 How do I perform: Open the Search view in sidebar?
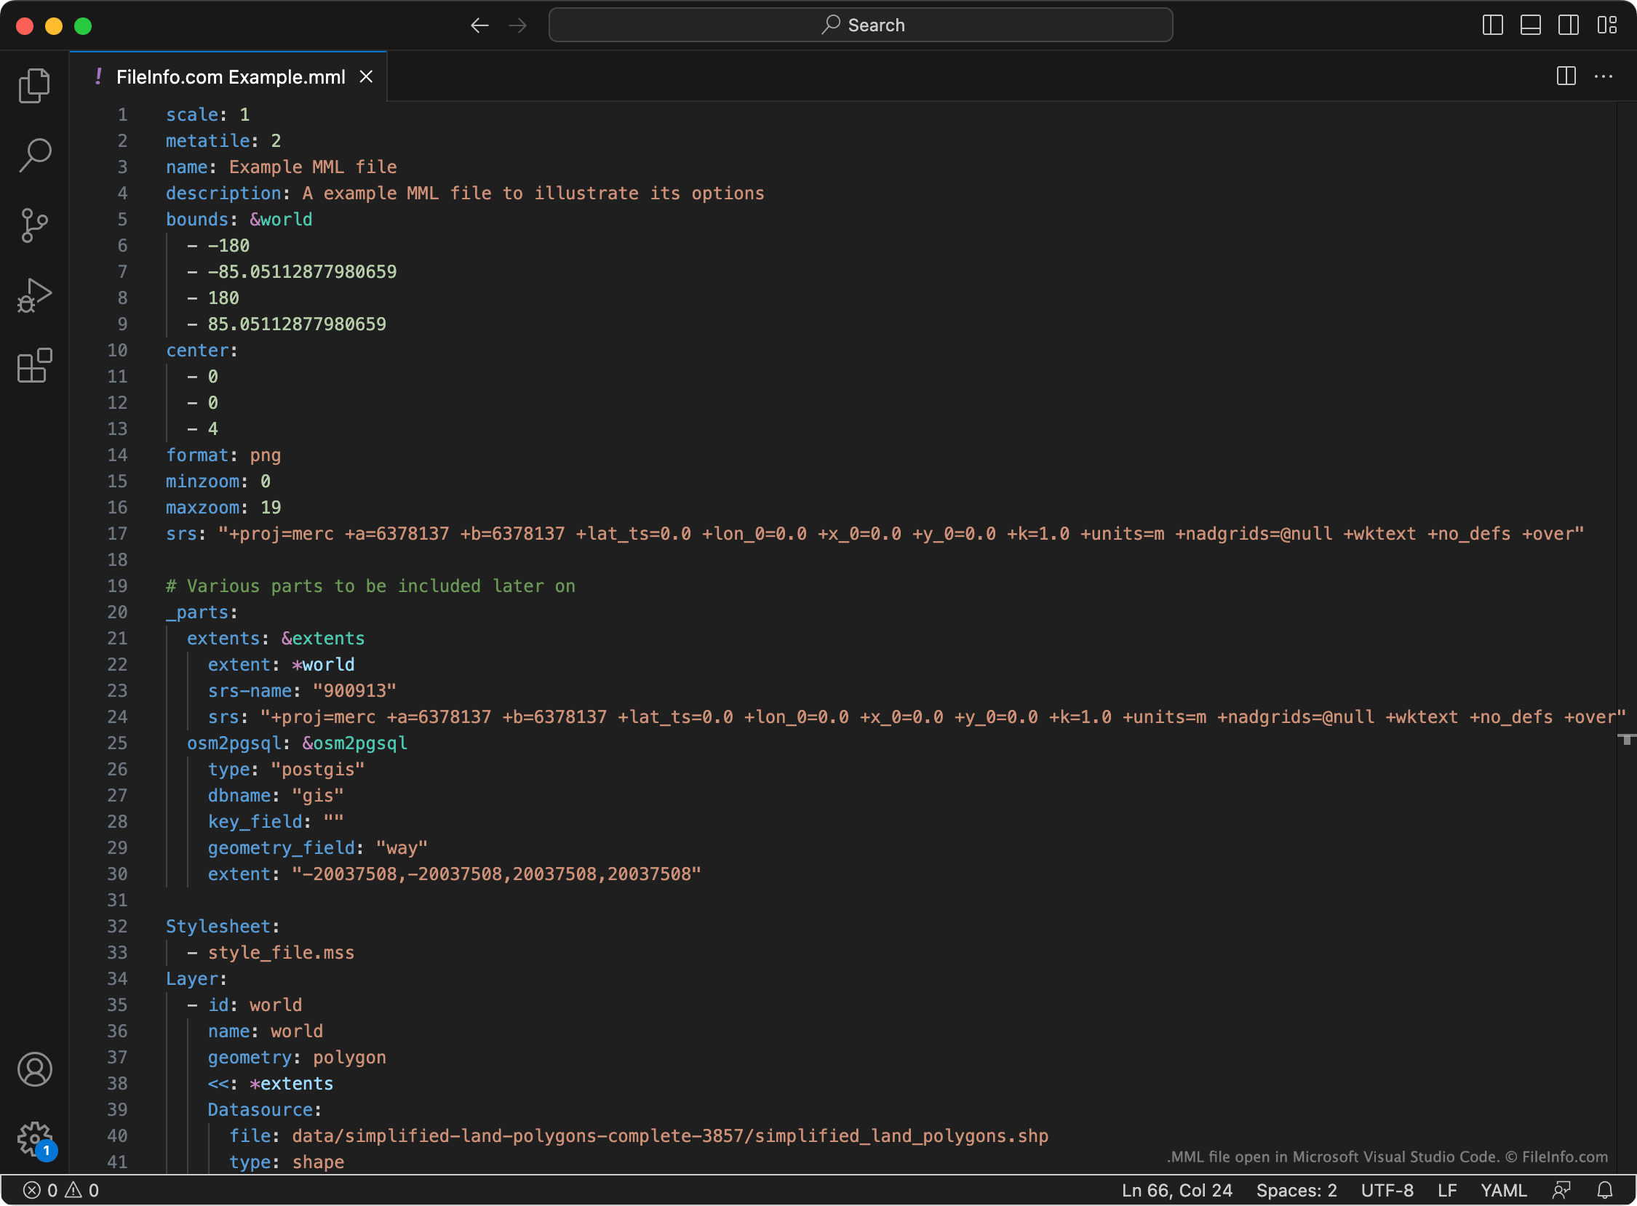[x=34, y=156]
